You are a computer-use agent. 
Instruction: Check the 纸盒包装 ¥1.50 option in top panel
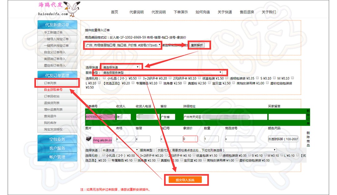200,78
